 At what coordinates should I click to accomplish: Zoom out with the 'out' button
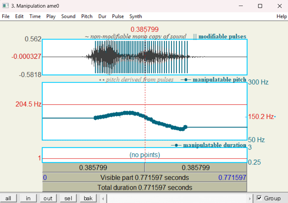(x=48, y=198)
